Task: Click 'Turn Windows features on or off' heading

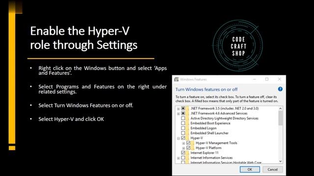Action: [207, 89]
